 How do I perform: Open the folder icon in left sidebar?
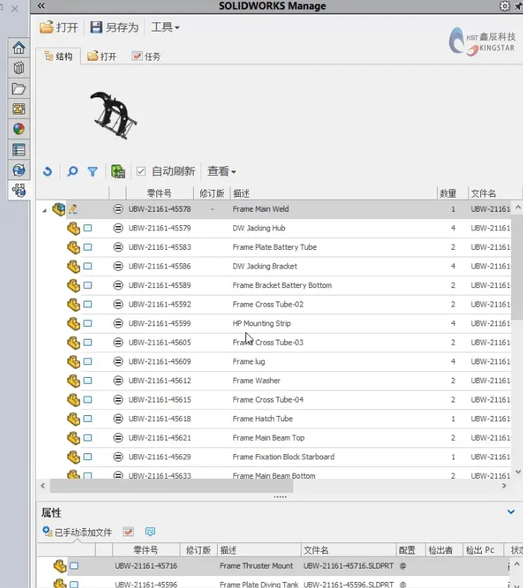click(19, 89)
